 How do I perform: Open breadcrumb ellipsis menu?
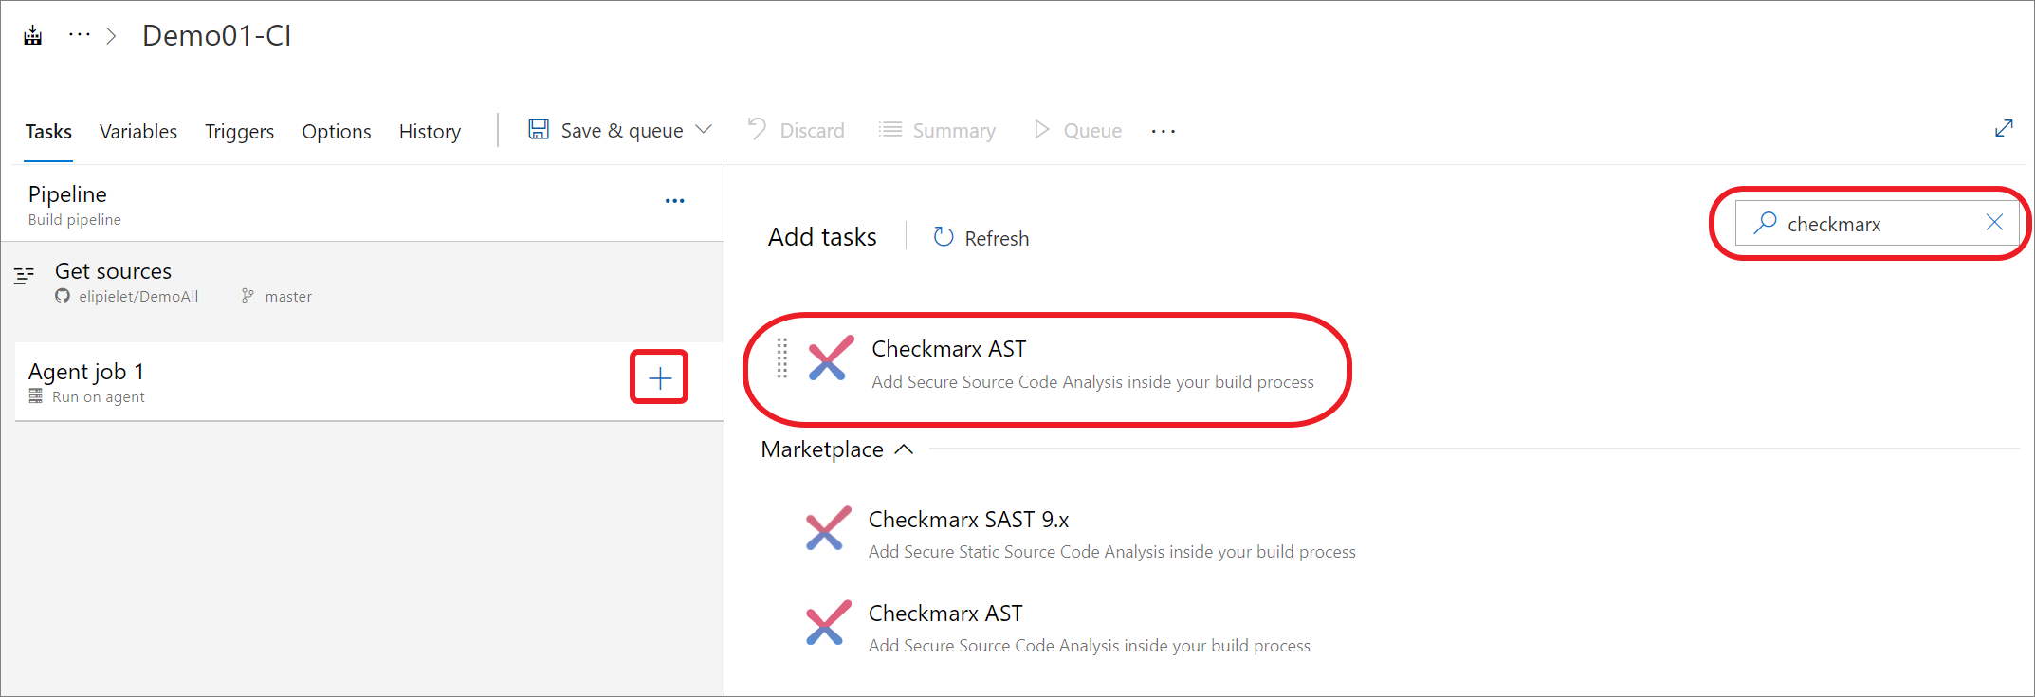coord(80,36)
